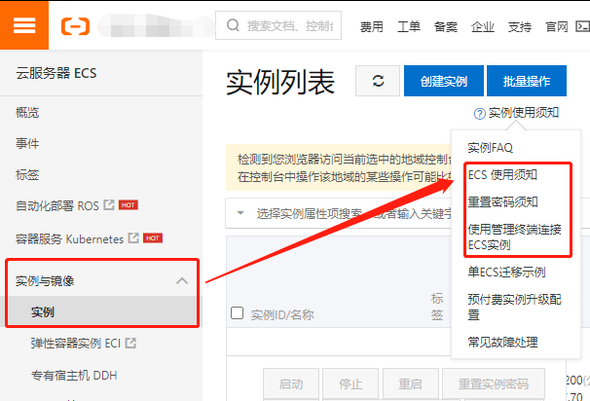Screen dimensions: 590x401
Task: Open the 支持 top menu
Action: pos(520,26)
